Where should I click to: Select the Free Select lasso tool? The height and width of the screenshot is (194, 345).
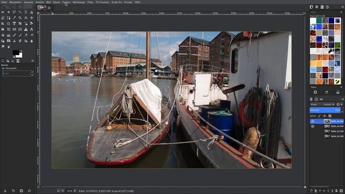pos(15,12)
